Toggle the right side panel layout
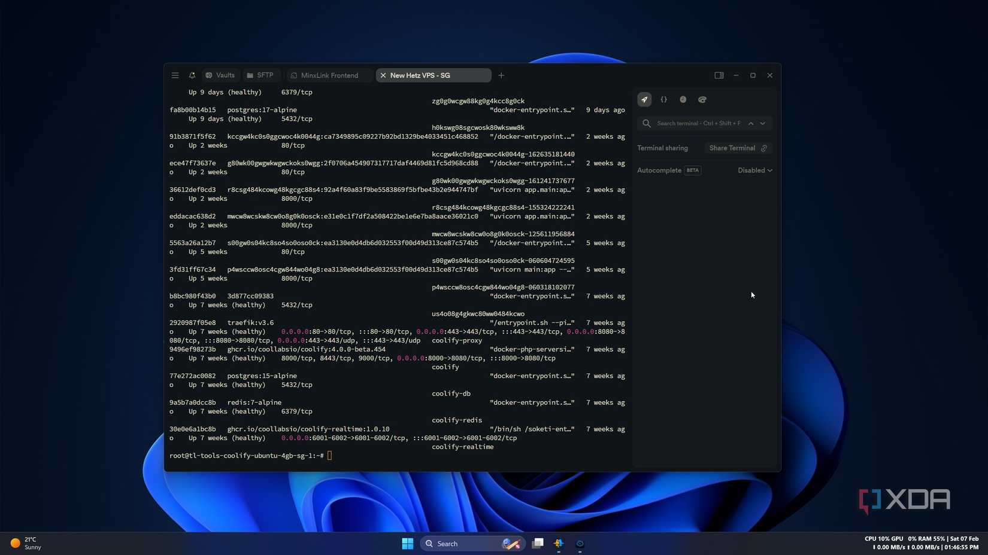988x555 pixels. coord(719,75)
